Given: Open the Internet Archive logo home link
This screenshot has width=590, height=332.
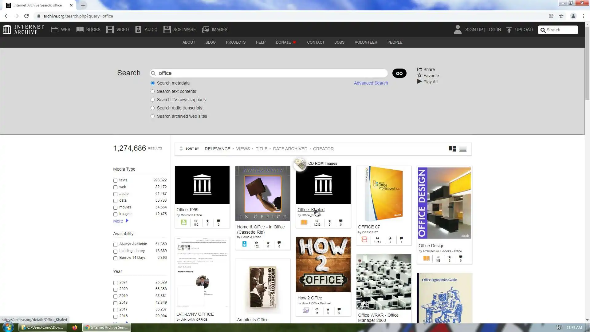Looking at the screenshot, I should (x=23, y=30).
